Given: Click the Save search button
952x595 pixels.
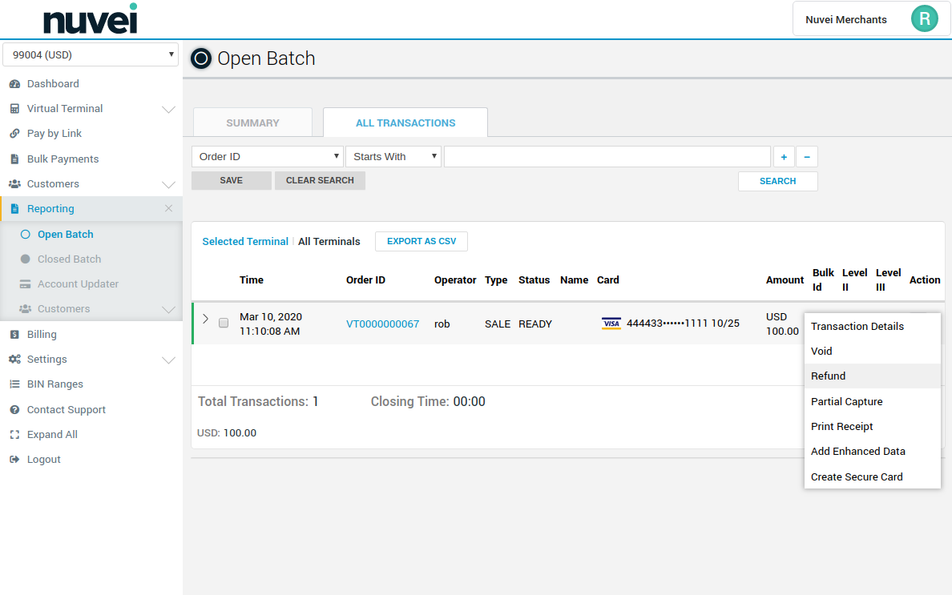Looking at the screenshot, I should [232, 181].
